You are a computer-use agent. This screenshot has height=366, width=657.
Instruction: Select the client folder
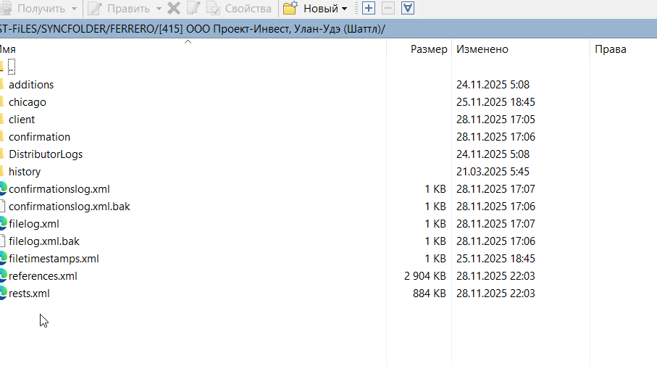(x=22, y=120)
